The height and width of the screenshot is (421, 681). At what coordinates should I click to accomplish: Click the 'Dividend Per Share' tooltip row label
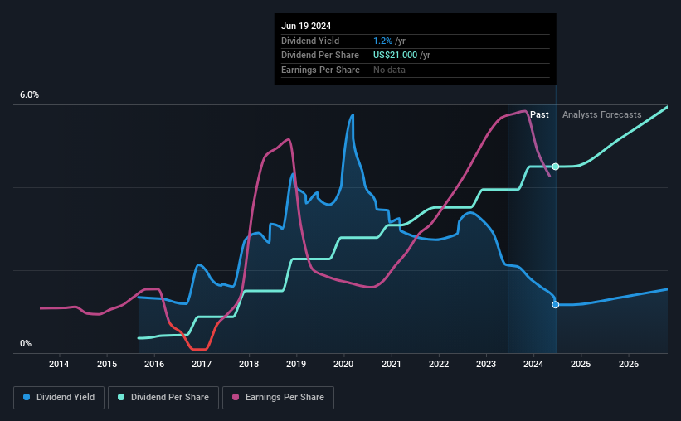pyautogui.click(x=320, y=56)
